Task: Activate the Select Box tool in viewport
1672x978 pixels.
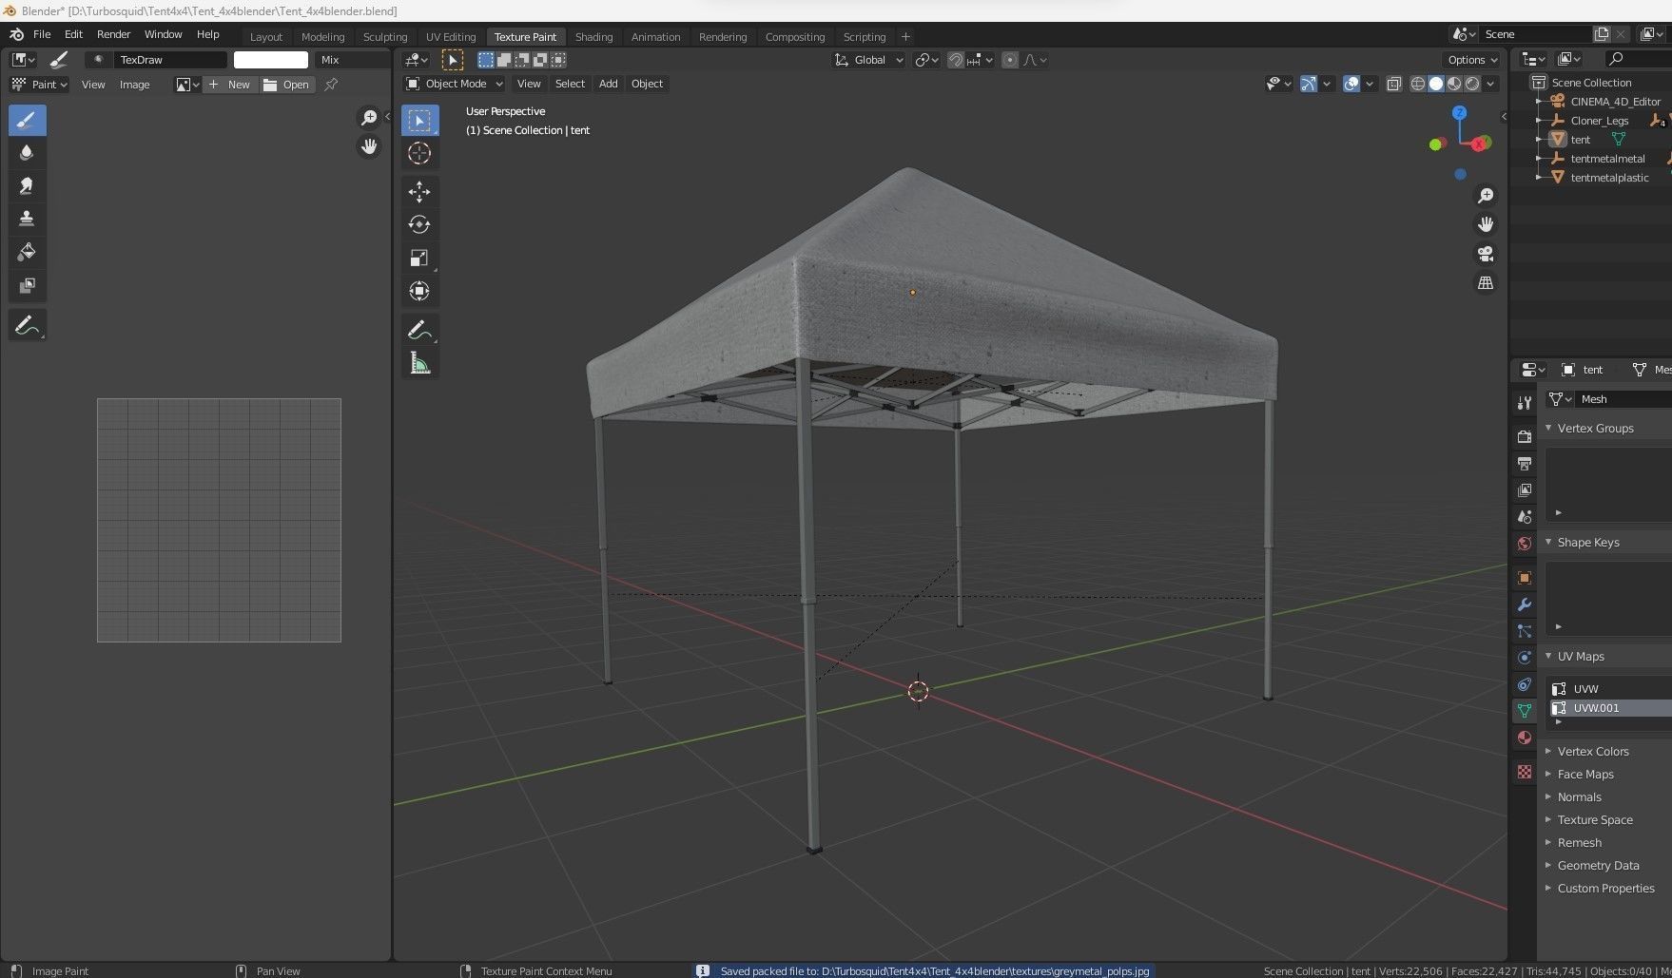Action: pyautogui.click(x=419, y=121)
